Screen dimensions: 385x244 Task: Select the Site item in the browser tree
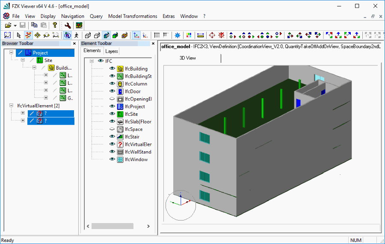click(48, 60)
